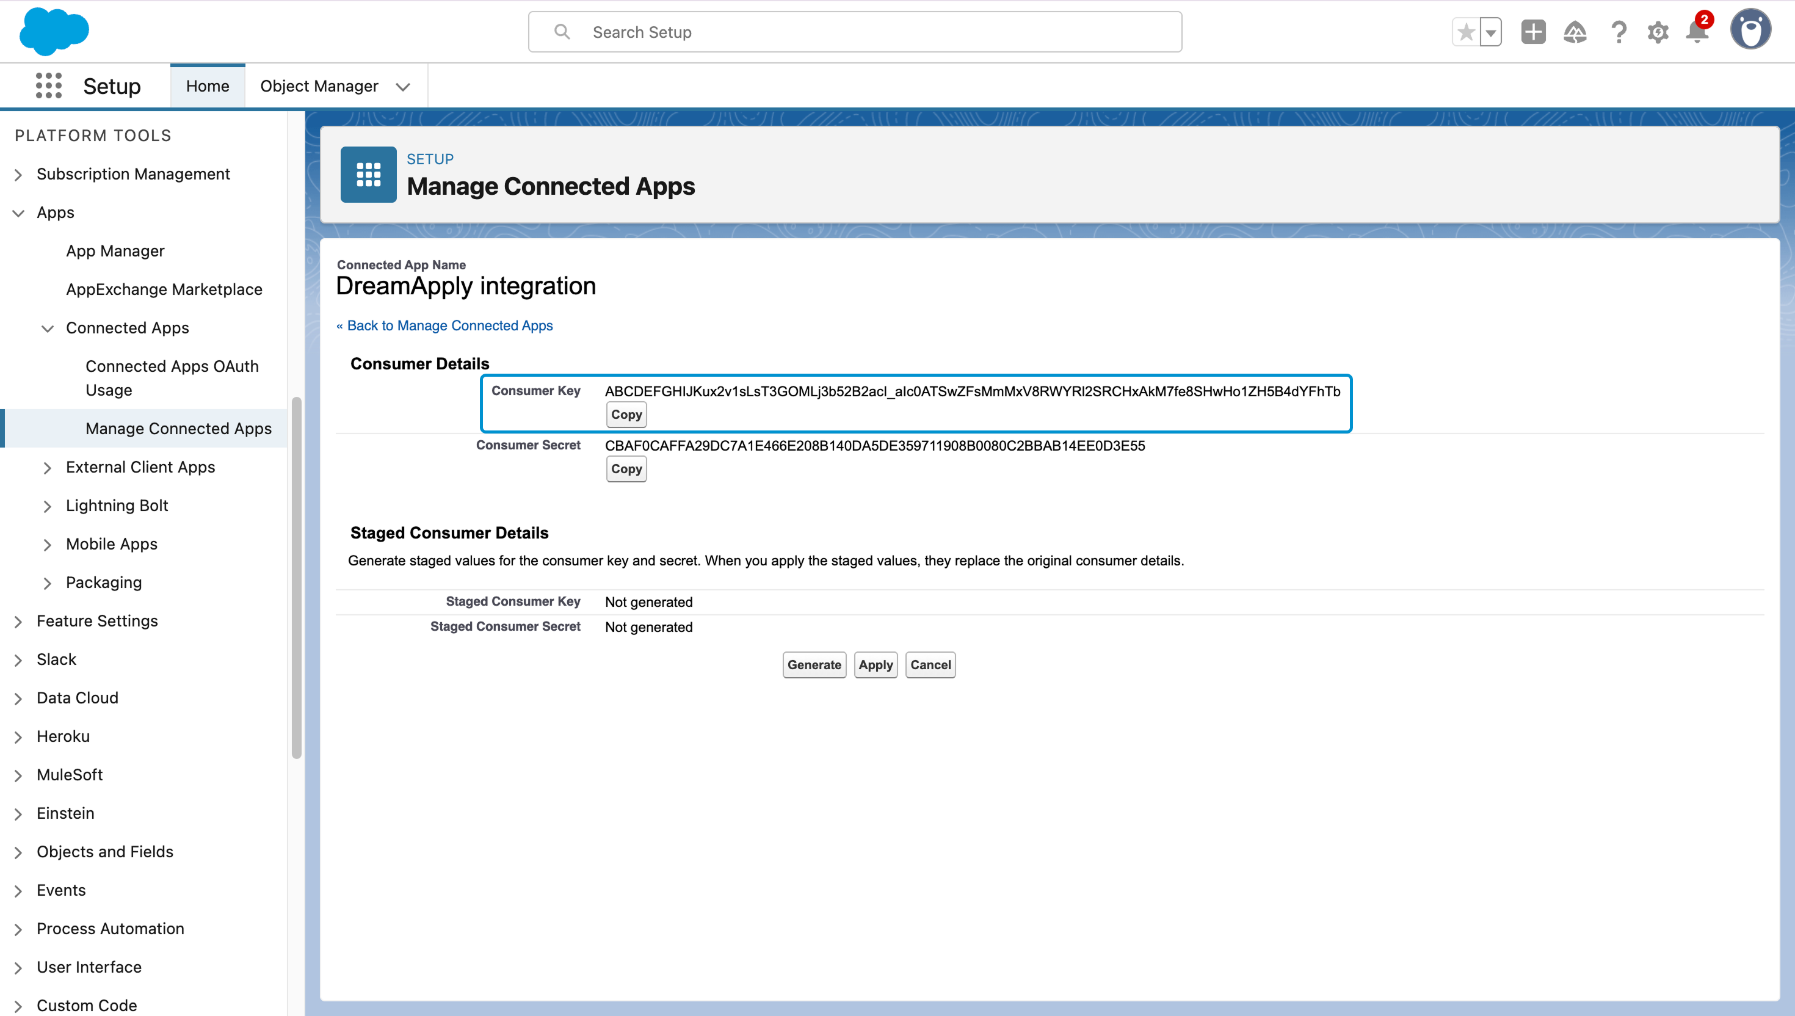Open the App Launcher dots grid
The width and height of the screenshot is (1795, 1016).
pos(49,86)
